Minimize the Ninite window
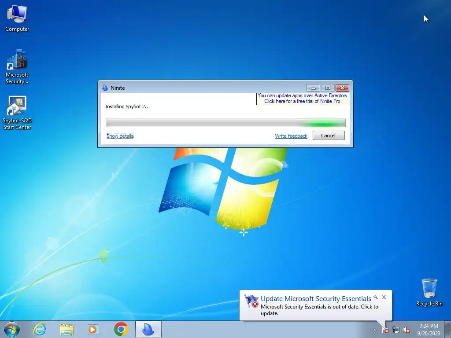The width and height of the screenshot is (451, 338). (x=314, y=88)
